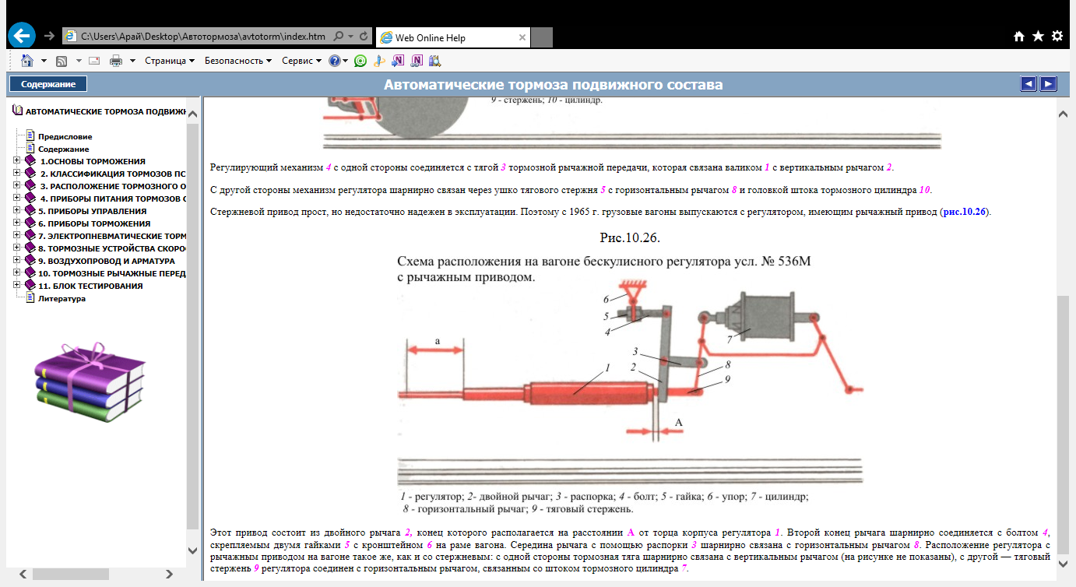
Task: Click the last command bar icon with magnifier
Action: pyautogui.click(x=434, y=61)
